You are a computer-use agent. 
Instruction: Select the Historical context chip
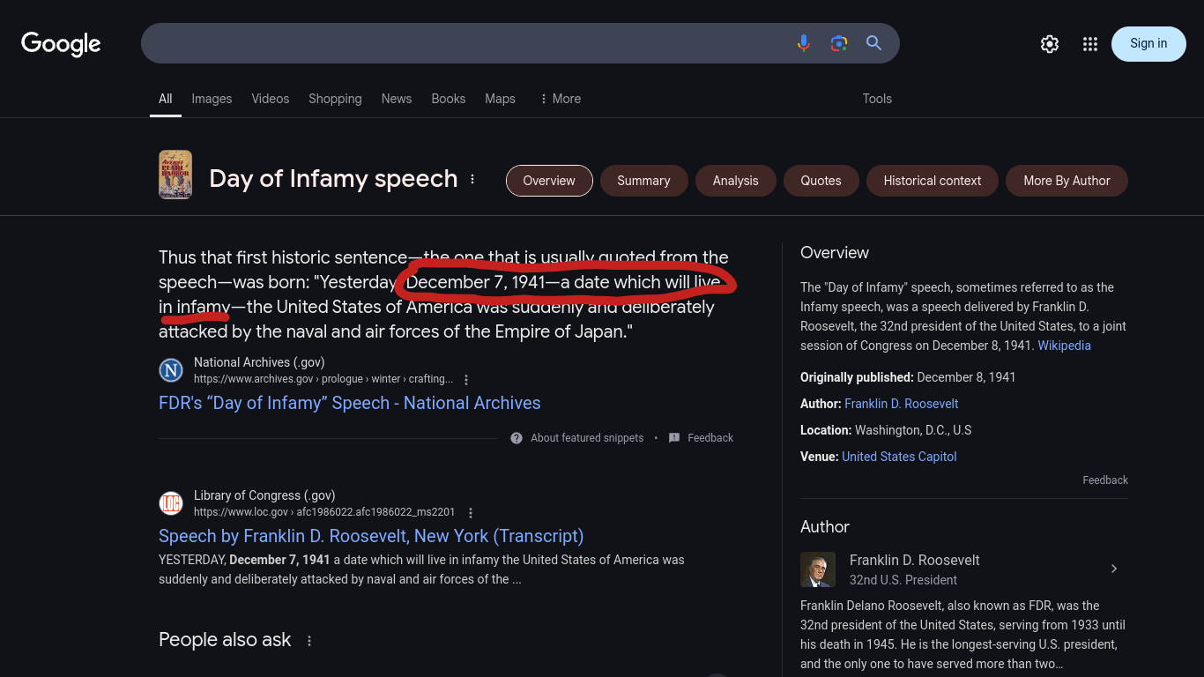[933, 181]
